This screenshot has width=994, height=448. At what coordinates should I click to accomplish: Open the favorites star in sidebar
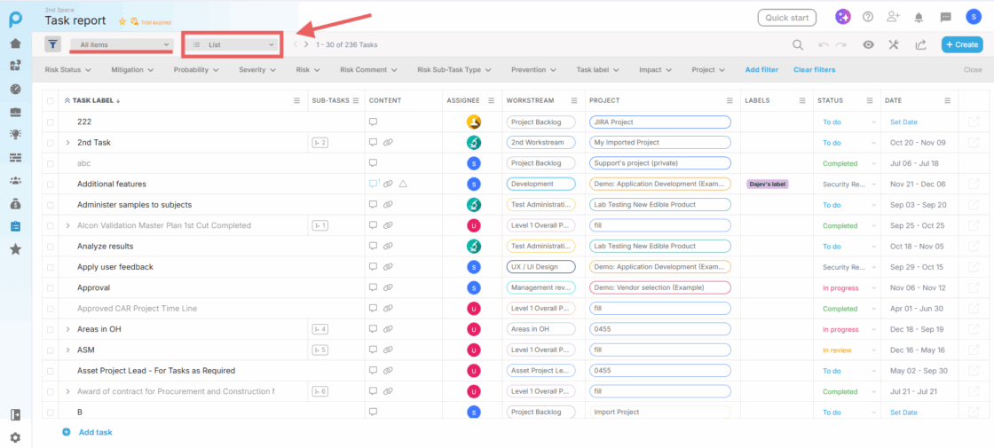[x=15, y=249]
